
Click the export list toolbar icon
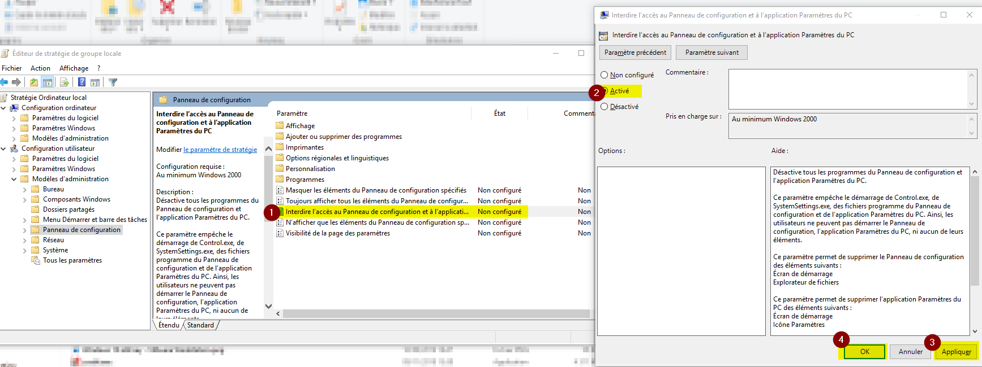(x=65, y=82)
